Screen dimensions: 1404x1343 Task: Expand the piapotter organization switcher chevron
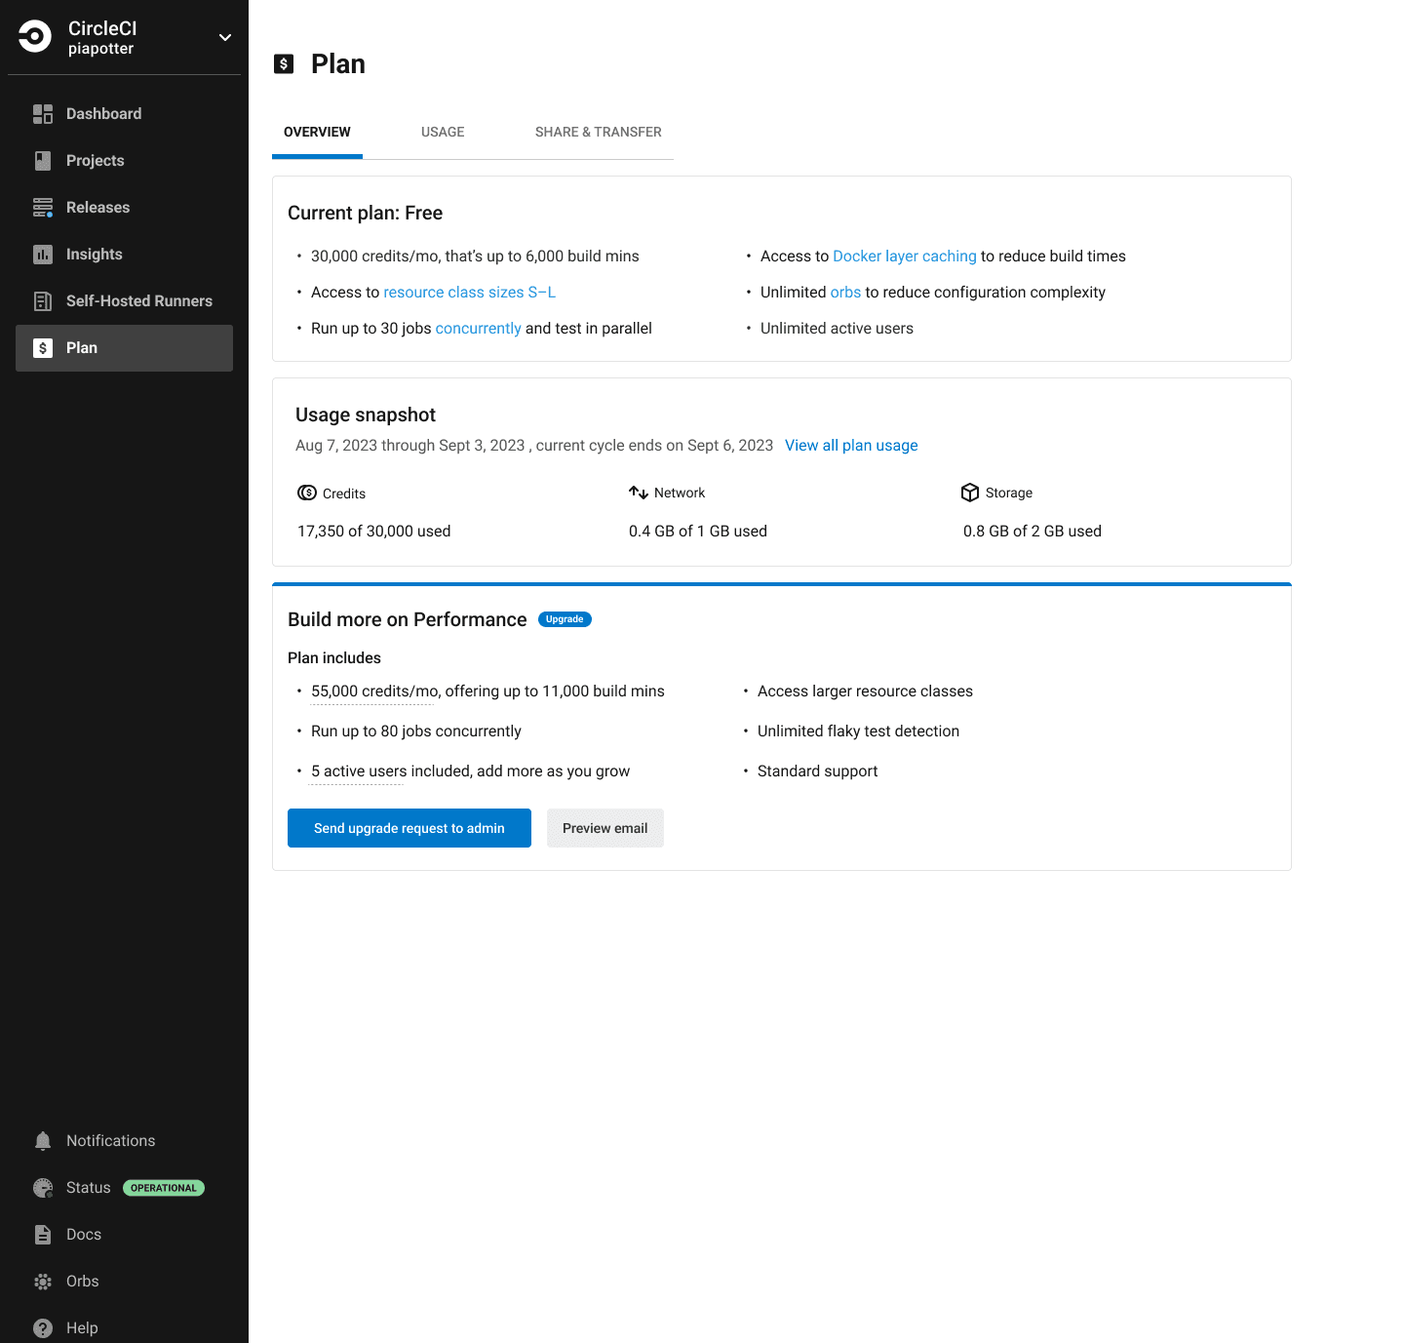point(225,37)
